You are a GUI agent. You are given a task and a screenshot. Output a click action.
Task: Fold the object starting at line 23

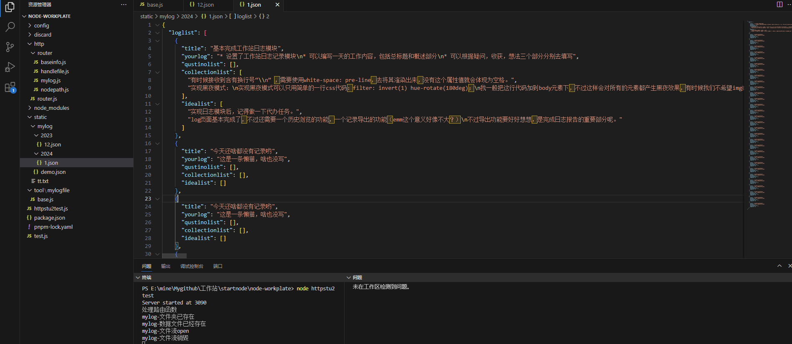157,198
